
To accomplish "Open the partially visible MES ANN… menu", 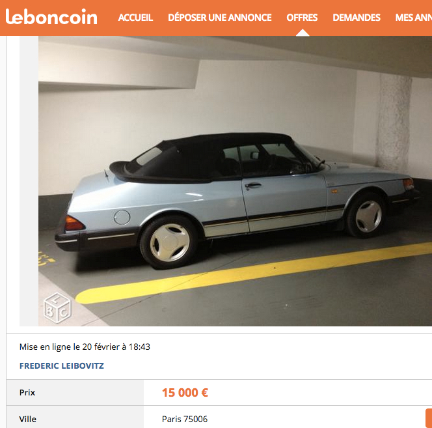I will [x=414, y=18].
